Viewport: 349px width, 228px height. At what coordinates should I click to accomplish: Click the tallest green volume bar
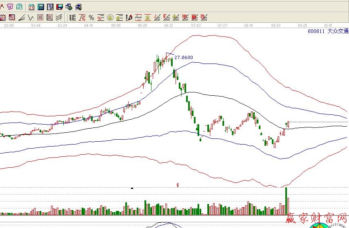(286, 201)
